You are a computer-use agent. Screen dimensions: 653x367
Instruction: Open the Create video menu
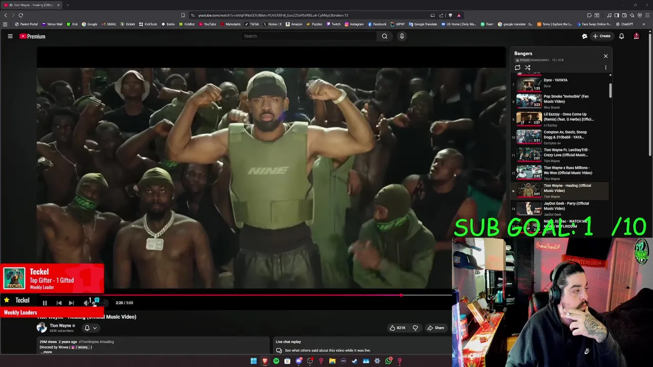[x=601, y=36]
